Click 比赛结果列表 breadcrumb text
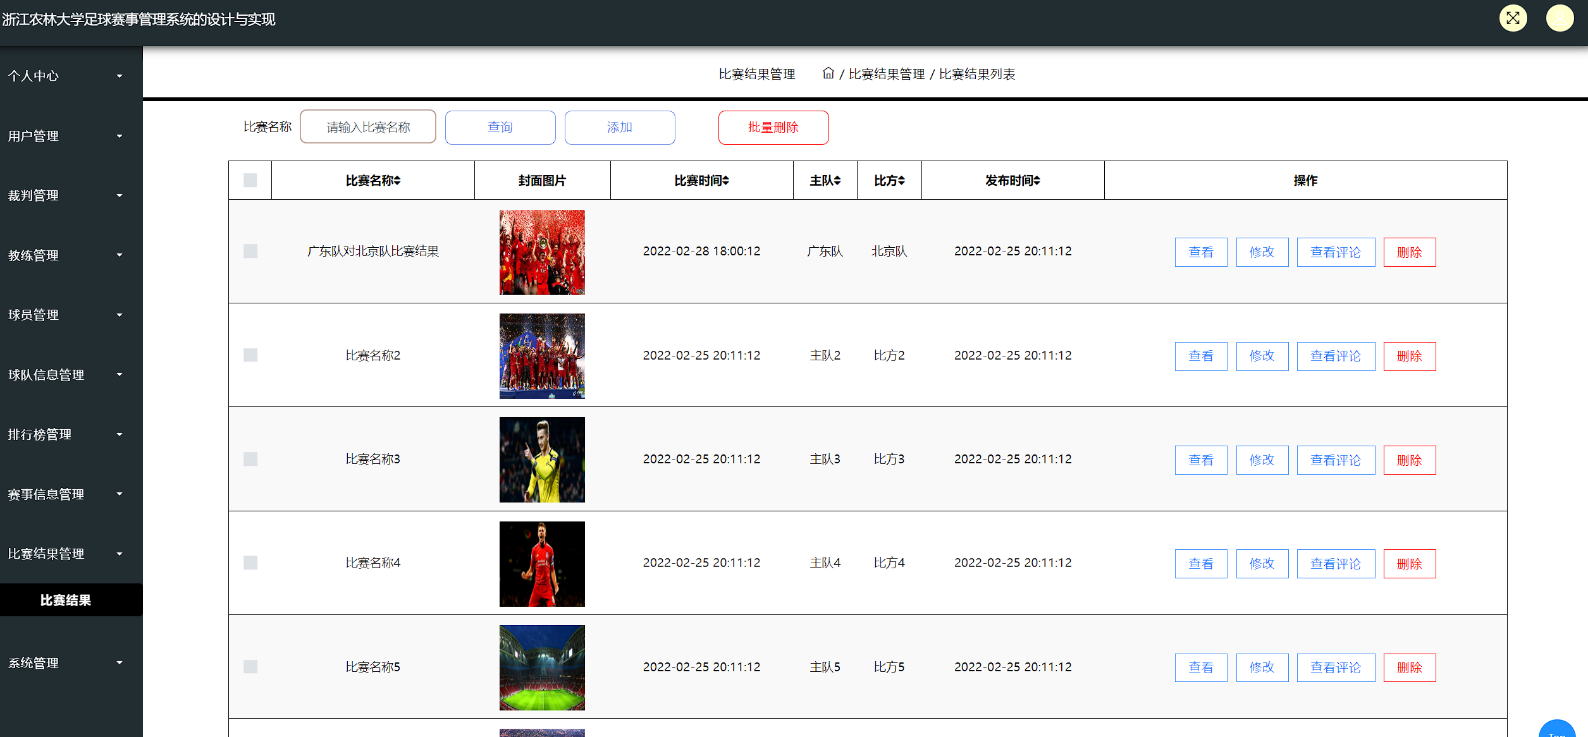 (977, 74)
